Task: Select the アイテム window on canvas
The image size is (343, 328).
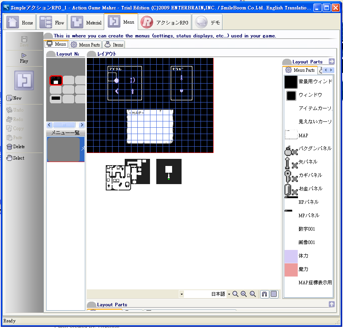Action: [x=125, y=83]
